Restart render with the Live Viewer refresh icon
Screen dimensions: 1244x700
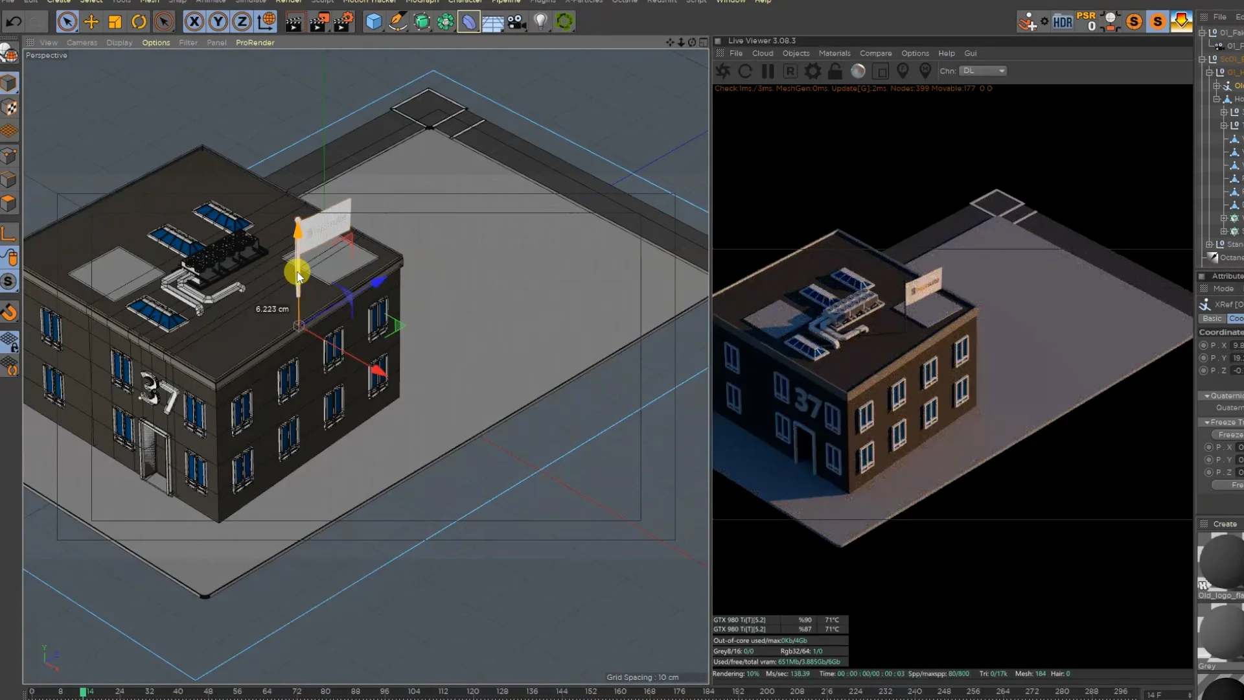(745, 71)
